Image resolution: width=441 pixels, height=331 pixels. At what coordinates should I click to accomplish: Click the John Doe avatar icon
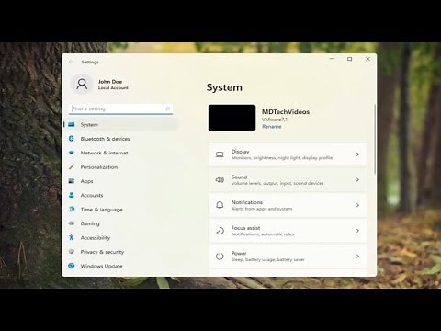tap(82, 84)
